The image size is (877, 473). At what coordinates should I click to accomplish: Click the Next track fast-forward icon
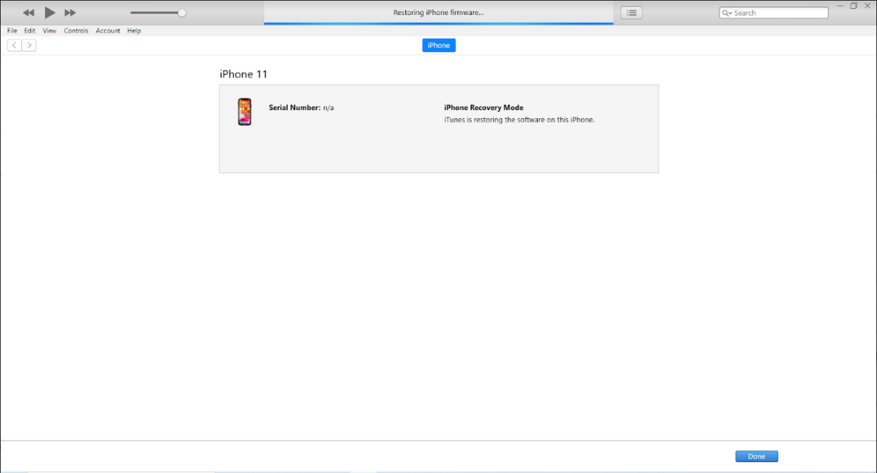[x=70, y=13]
